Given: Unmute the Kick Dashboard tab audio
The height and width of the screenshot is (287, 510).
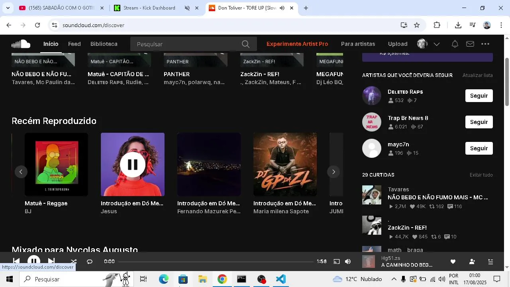Looking at the screenshot, I should [x=187, y=8].
